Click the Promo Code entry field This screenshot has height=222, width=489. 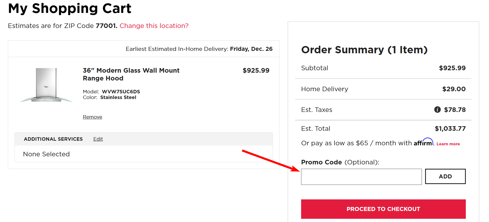pos(361,177)
